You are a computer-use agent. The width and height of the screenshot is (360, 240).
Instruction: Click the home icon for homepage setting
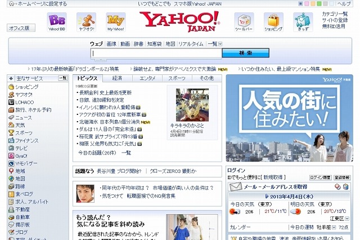(x=11, y=4)
